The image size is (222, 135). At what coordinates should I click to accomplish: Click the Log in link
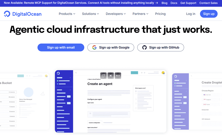click(191, 14)
